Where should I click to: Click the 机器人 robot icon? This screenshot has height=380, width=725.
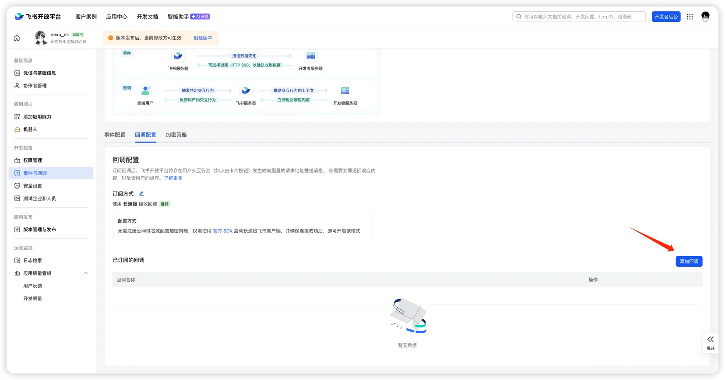point(17,129)
